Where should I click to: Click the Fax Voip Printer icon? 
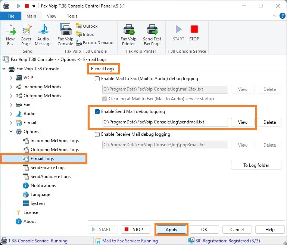128,35
